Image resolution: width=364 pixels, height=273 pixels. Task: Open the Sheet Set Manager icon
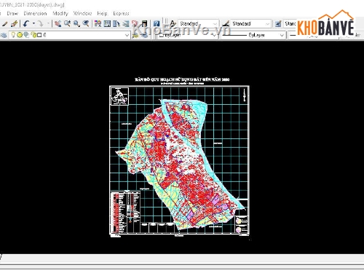(126, 23)
